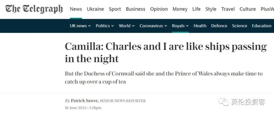Expand the UK news dropdown chevron
Screen dimensions: 274x114
point(89,26)
